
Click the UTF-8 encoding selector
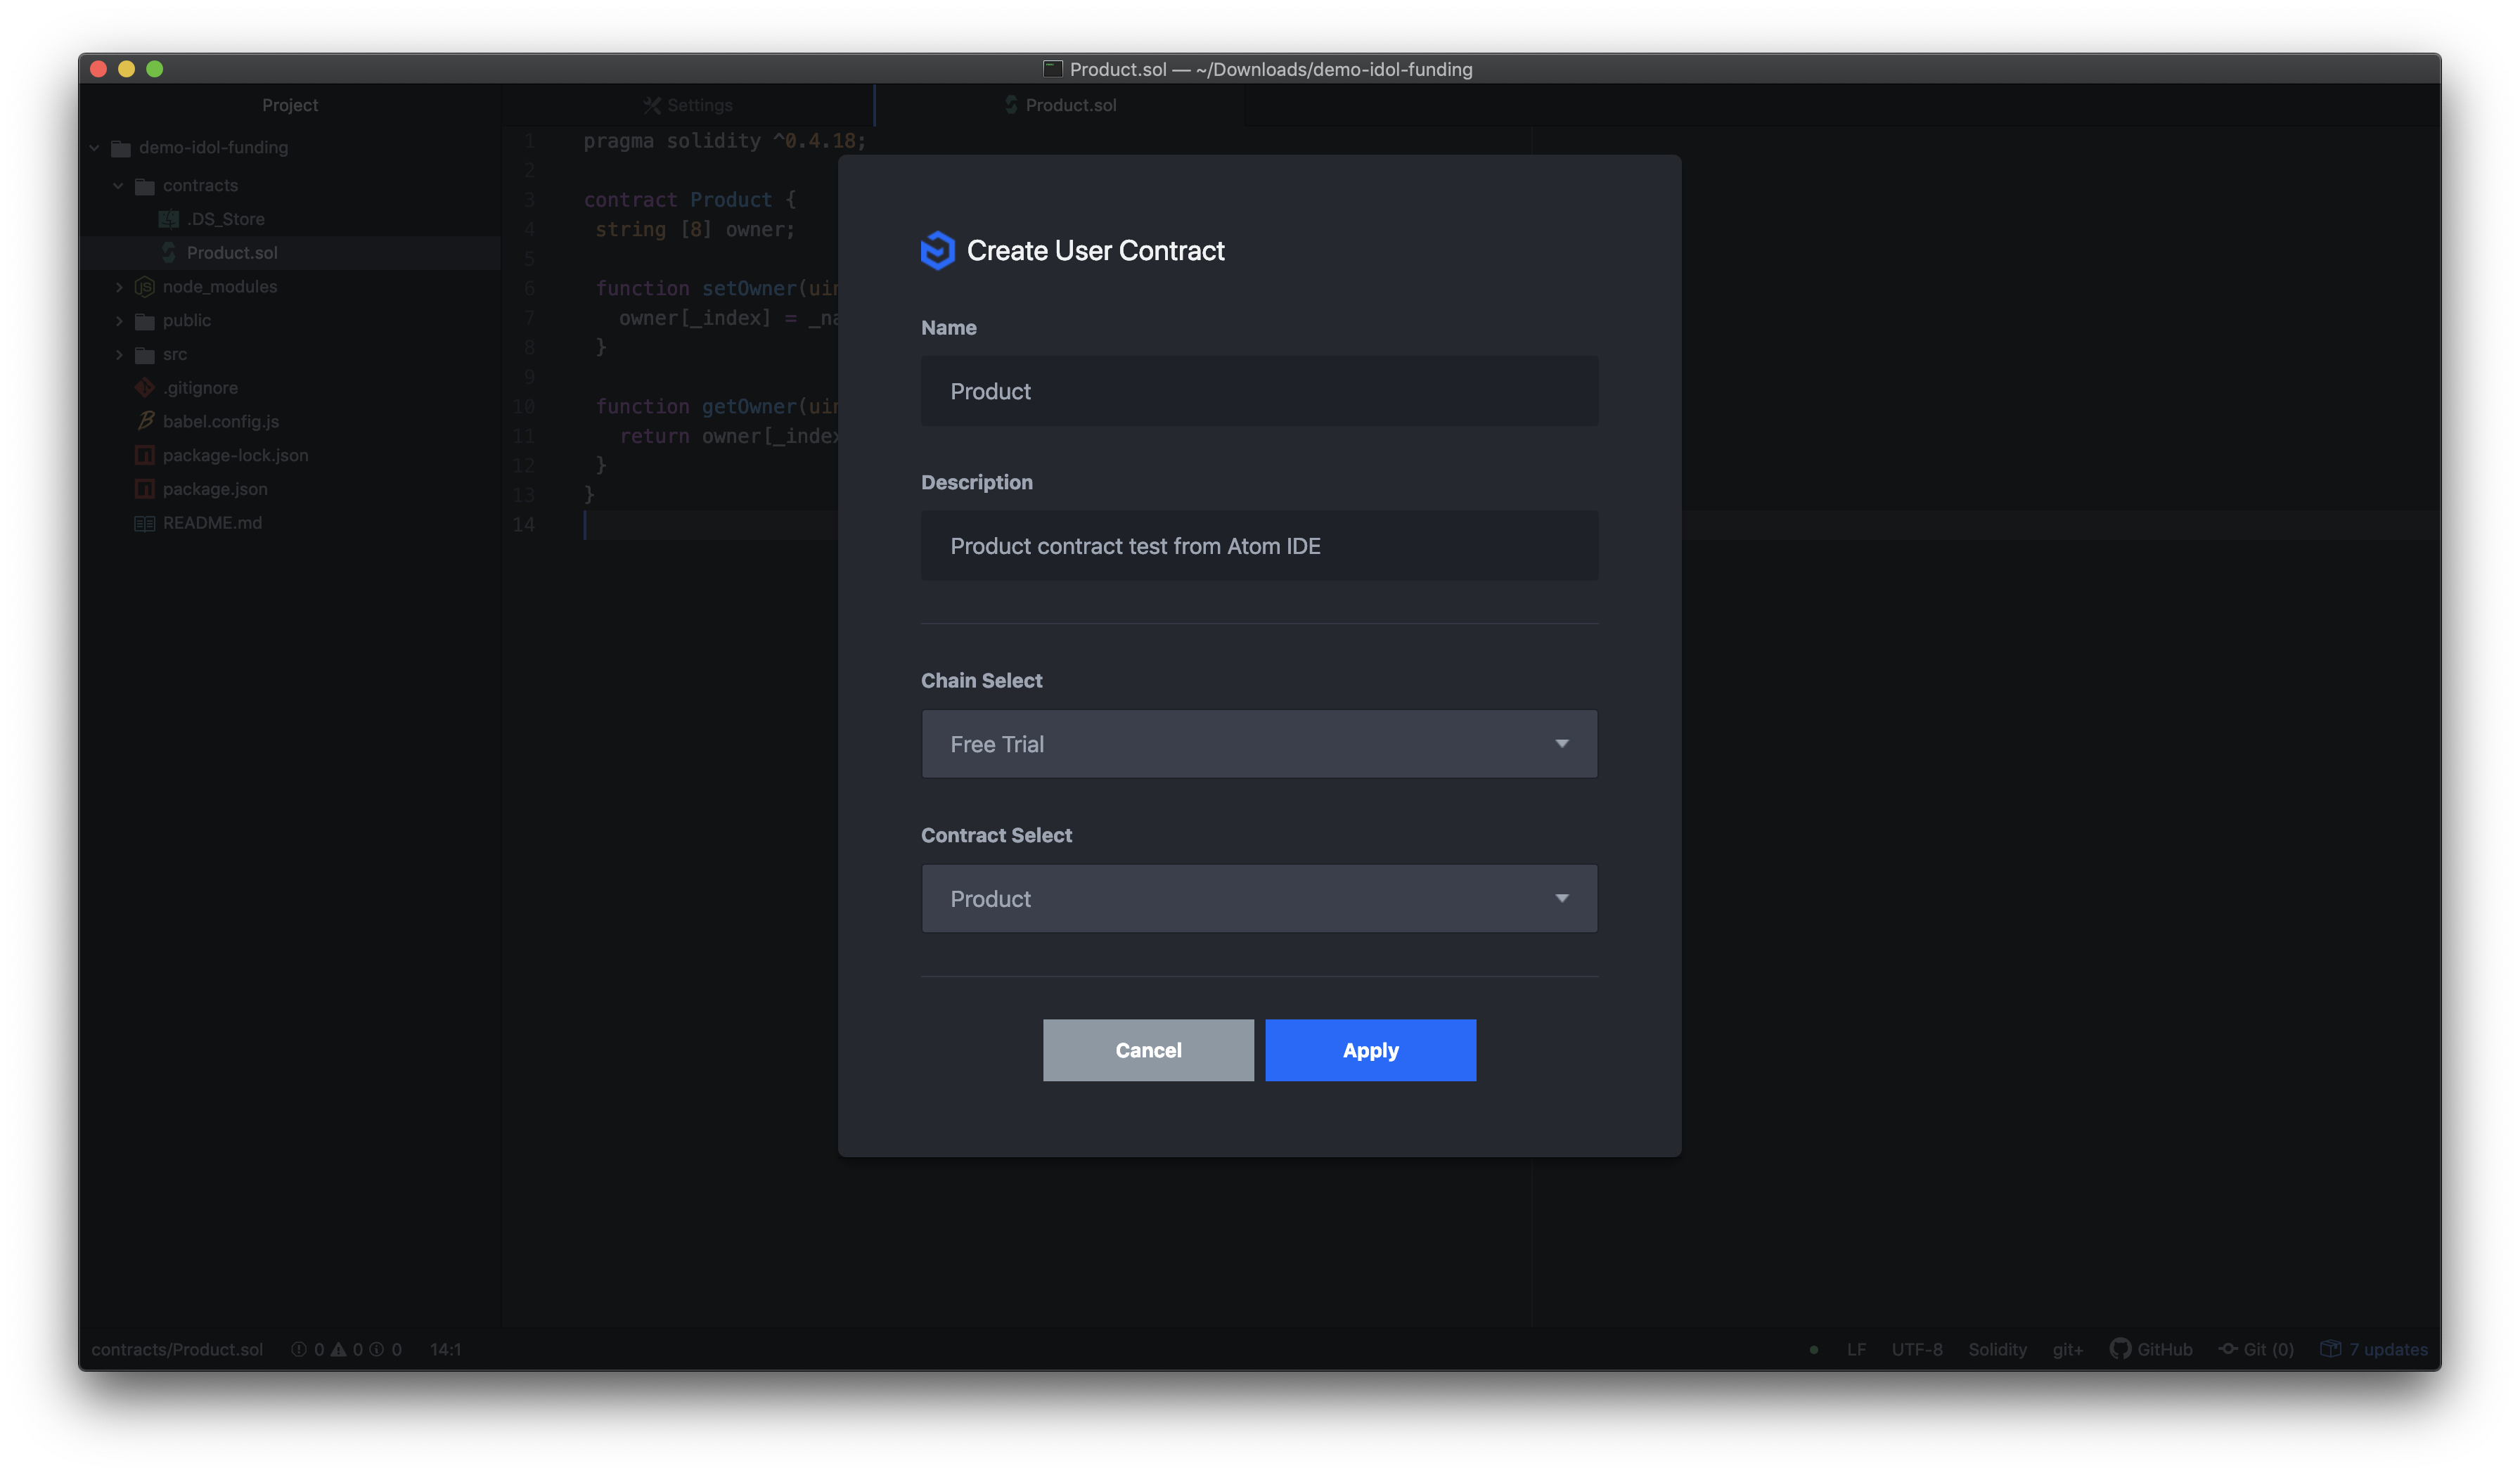tap(1916, 1349)
